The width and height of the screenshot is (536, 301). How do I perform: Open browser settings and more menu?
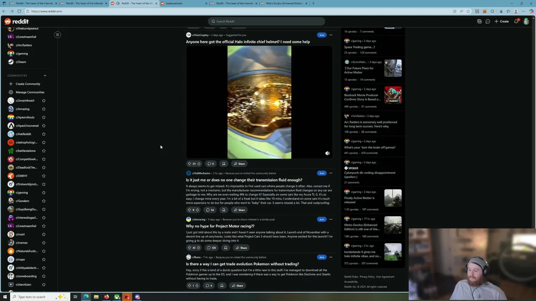pyautogui.click(x=523, y=11)
